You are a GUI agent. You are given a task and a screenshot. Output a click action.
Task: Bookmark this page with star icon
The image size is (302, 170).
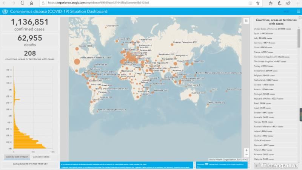tap(258, 3)
